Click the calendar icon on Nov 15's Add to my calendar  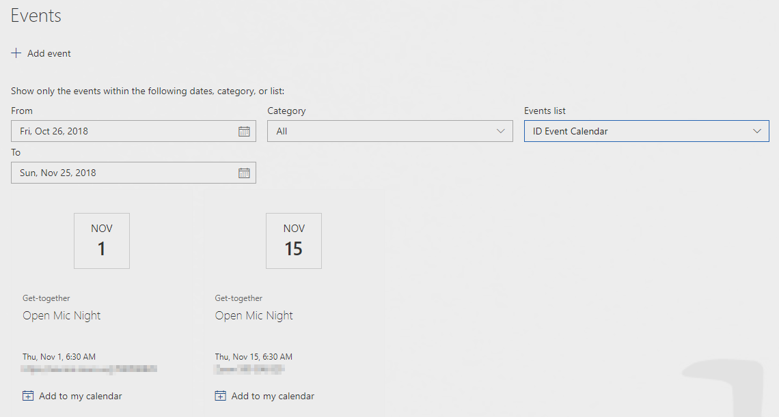pos(220,395)
